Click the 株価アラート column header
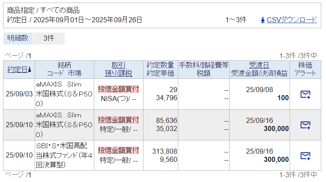Screen dimensions: 326x182 point(305,69)
